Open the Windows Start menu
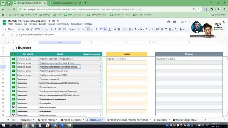This screenshot has height=128, width=228. (x=3, y=125)
